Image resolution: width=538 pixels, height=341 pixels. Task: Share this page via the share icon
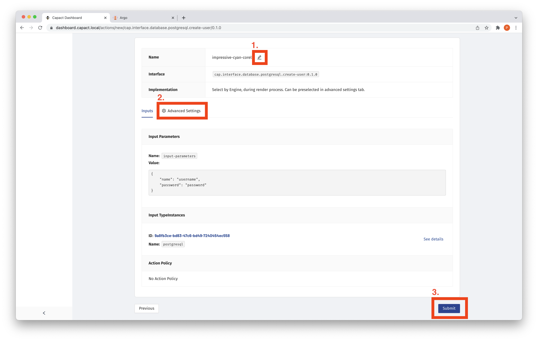coord(478,28)
